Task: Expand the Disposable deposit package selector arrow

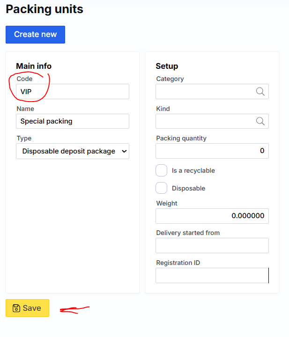Action: click(124, 151)
